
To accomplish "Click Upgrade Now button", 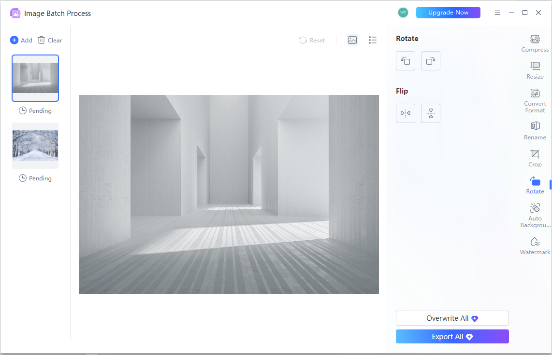I will 448,13.
